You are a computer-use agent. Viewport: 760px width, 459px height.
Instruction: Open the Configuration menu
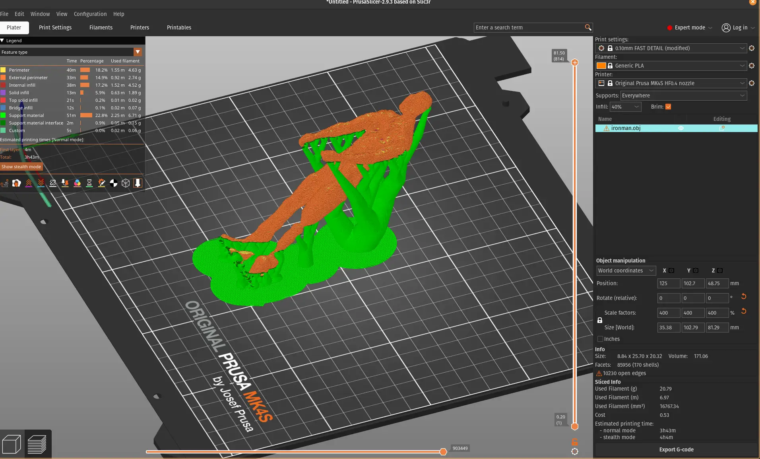coord(90,14)
